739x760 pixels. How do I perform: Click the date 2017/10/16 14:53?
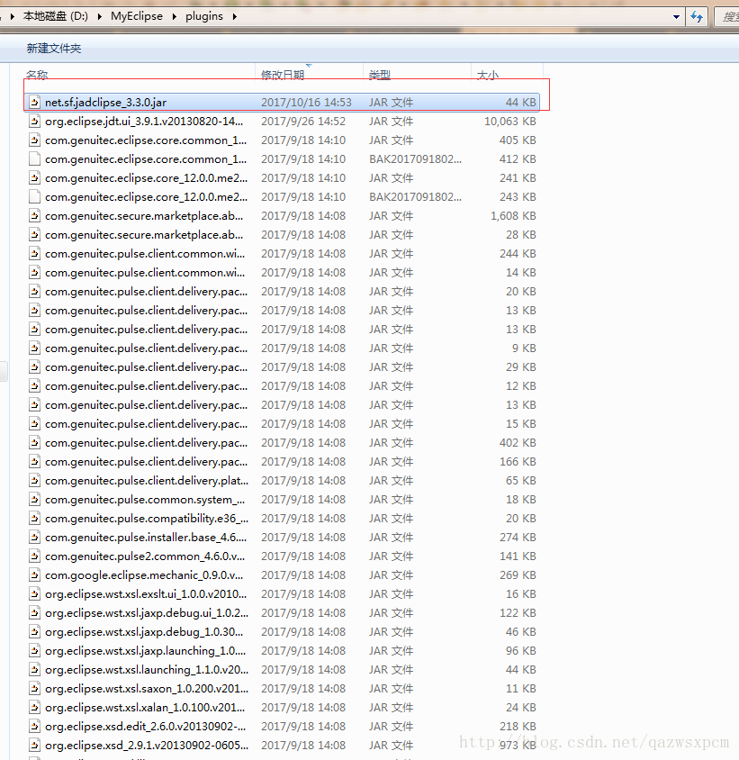point(306,103)
